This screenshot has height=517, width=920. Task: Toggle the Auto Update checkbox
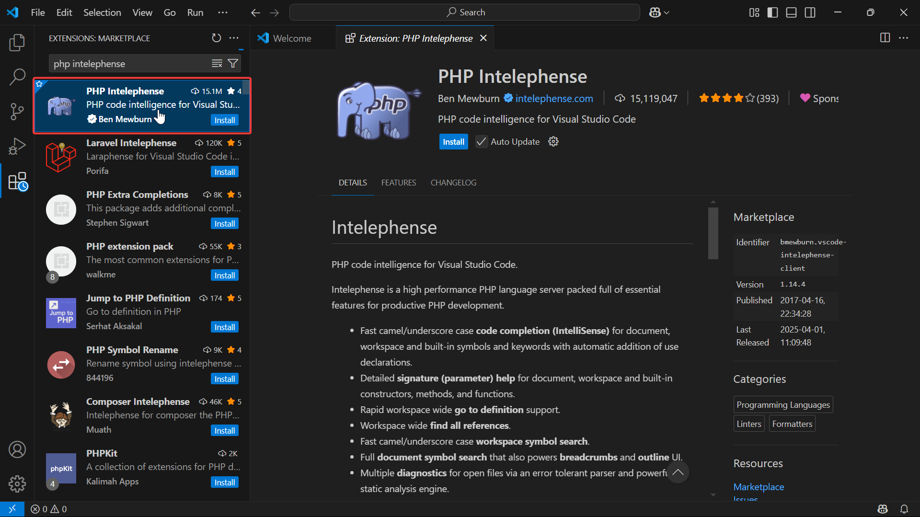pyautogui.click(x=481, y=142)
